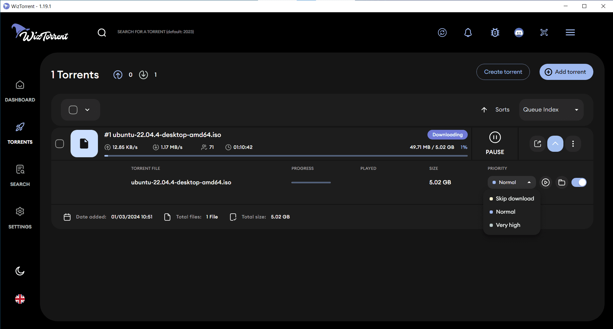The width and height of the screenshot is (613, 329).
Task: Toggle the file download switch
Action: tap(579, 182)
